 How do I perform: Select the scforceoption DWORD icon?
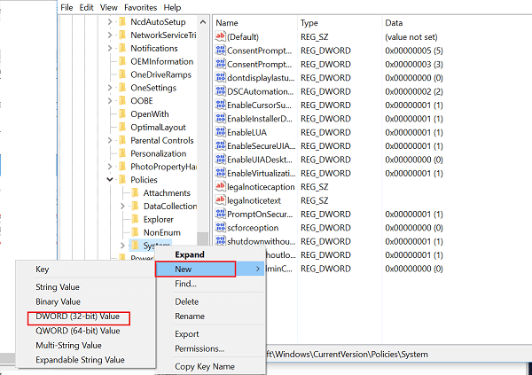coord(220,227)
